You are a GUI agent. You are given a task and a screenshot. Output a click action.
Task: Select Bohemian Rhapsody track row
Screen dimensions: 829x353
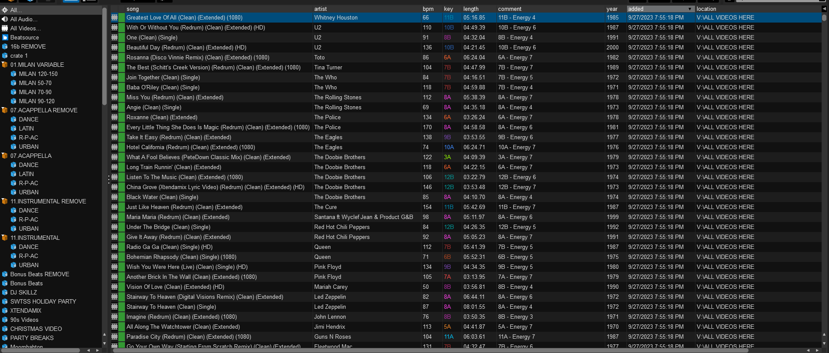466,257
